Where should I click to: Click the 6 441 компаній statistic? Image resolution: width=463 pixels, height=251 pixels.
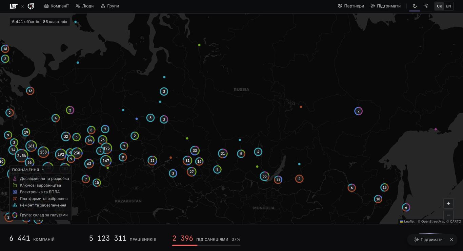click(x=32, y=238)
